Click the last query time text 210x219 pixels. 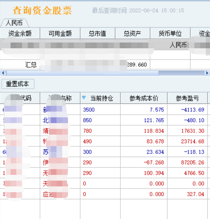[138, 11]
